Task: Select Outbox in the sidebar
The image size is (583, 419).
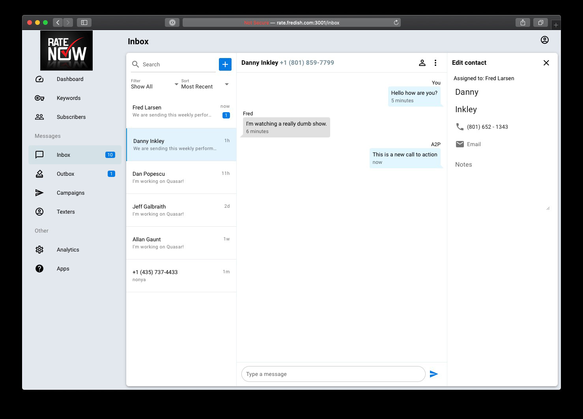Action: [x=75, y=174]
